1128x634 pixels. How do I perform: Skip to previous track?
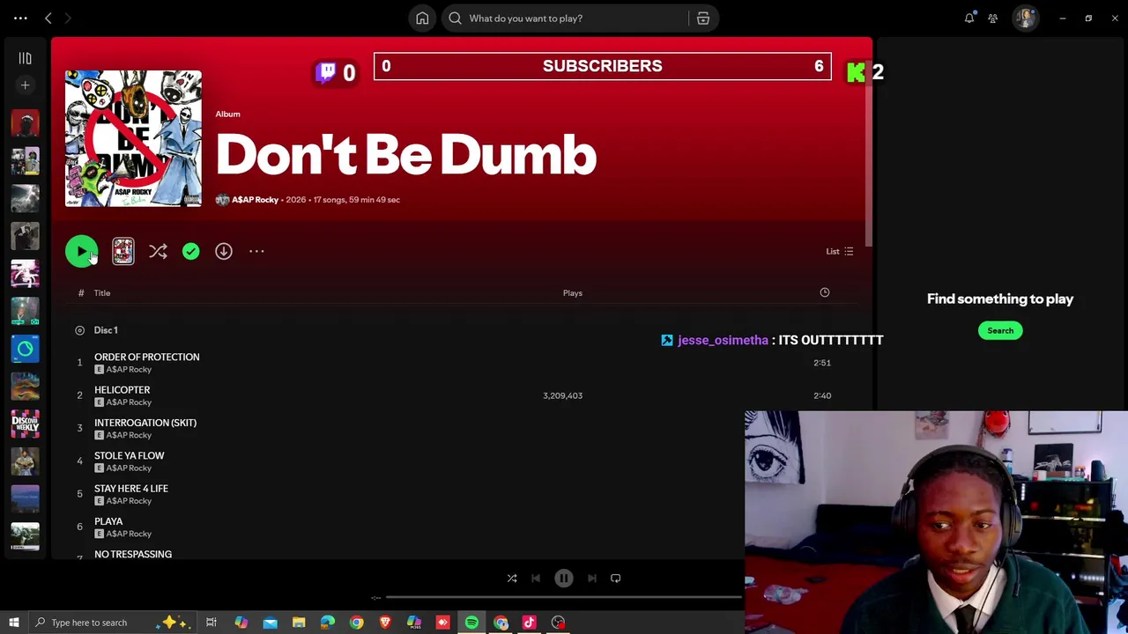pyautogui.click(x=536, y=579)
